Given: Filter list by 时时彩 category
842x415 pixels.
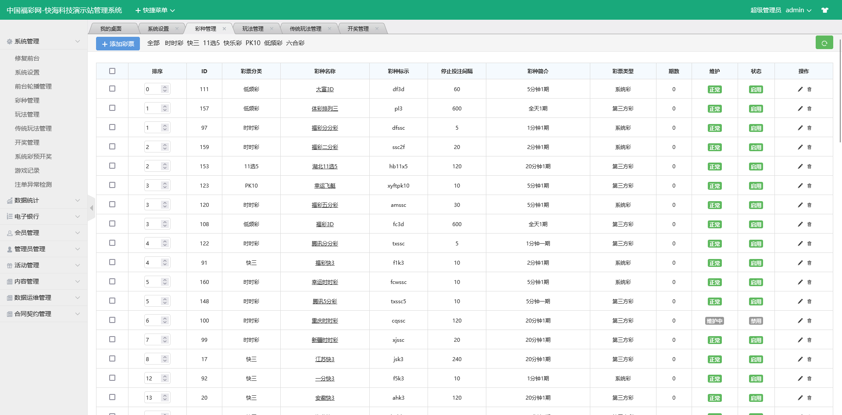Looking at the screenshot, I should click(174, 43).
